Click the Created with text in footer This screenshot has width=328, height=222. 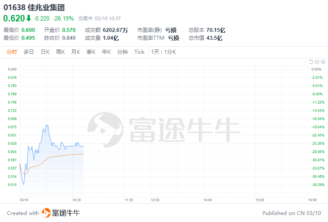(23, 213)
